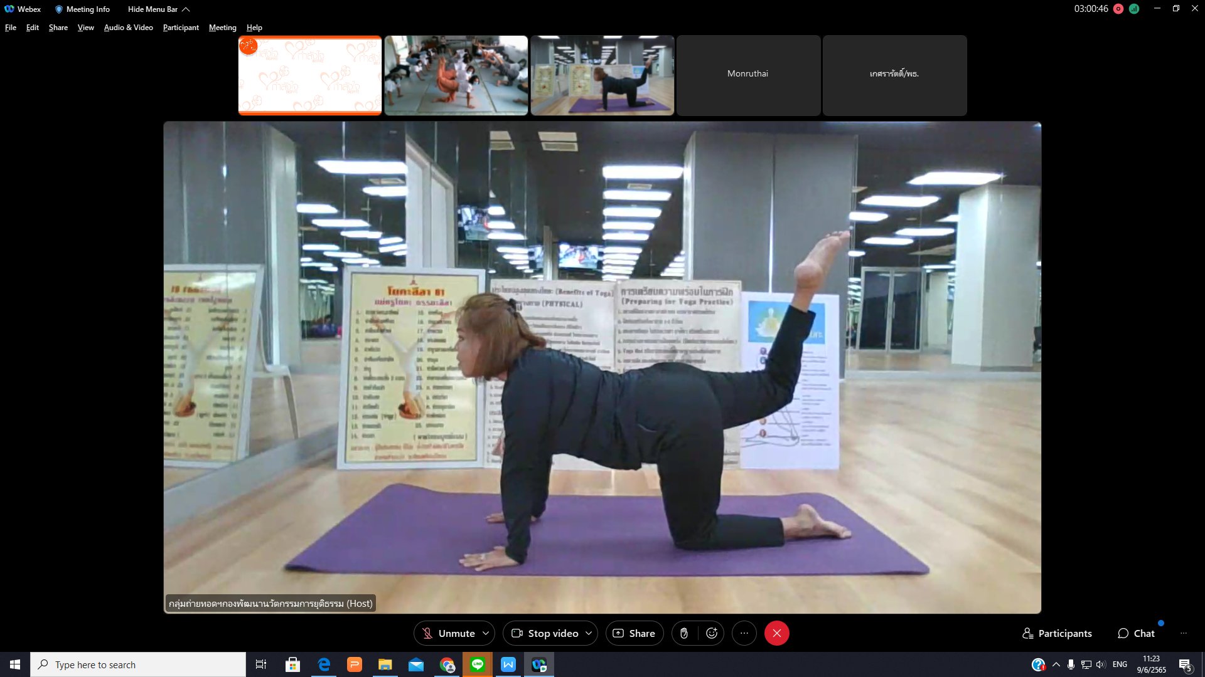Click the Share button
1205x677 pixels.
(634, 633)
